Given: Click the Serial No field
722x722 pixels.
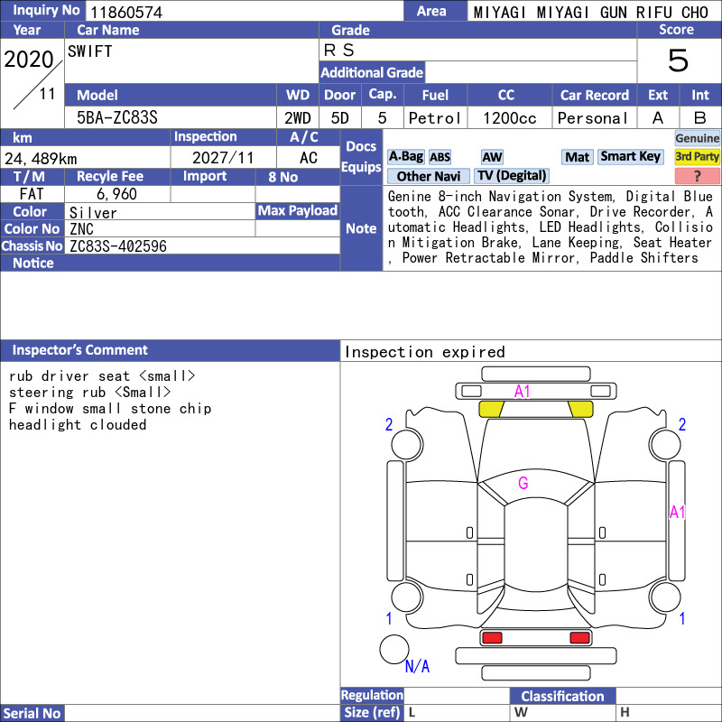Looking at the screenshot, I should pos(201,713).
